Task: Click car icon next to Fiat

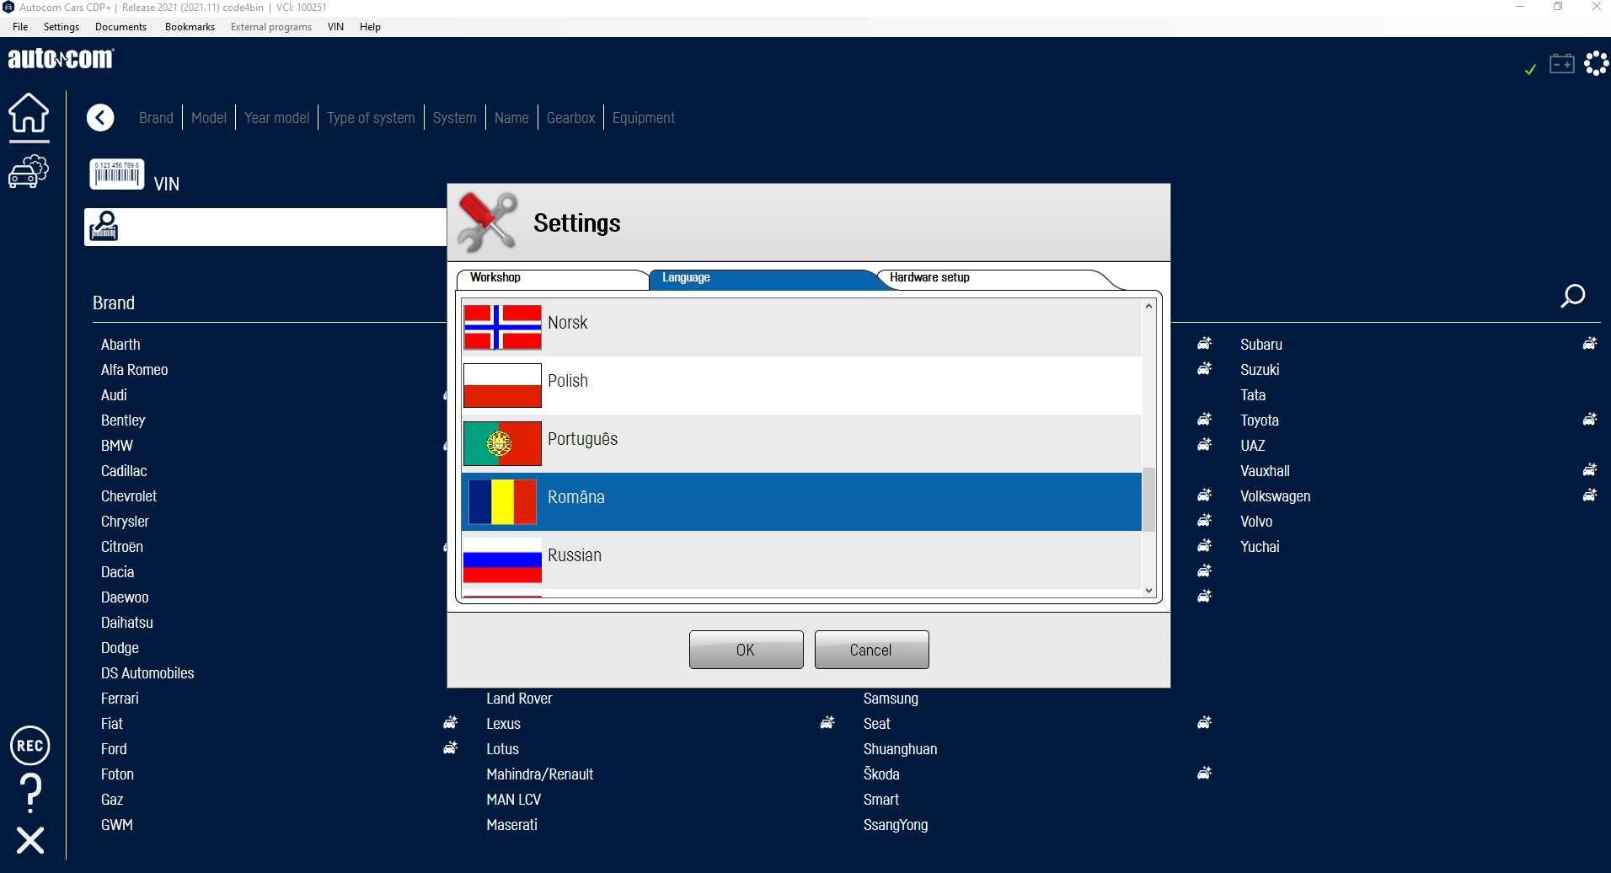Action: click(x=451, y=722)
